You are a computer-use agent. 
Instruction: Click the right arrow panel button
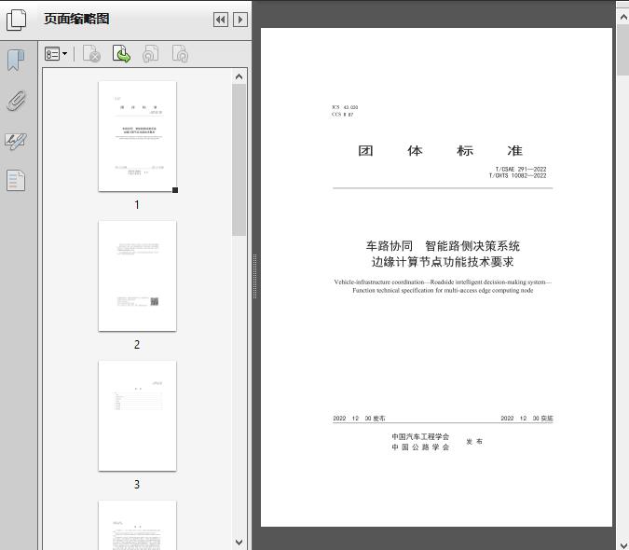pos(240,20)
